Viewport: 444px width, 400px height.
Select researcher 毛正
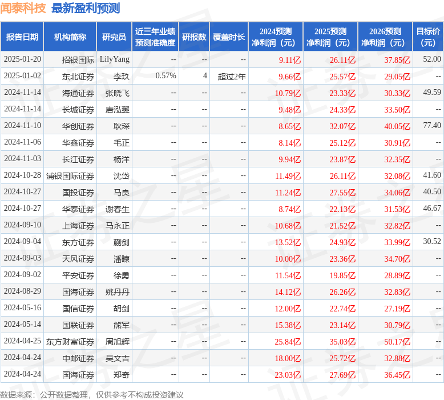[121, 143]
